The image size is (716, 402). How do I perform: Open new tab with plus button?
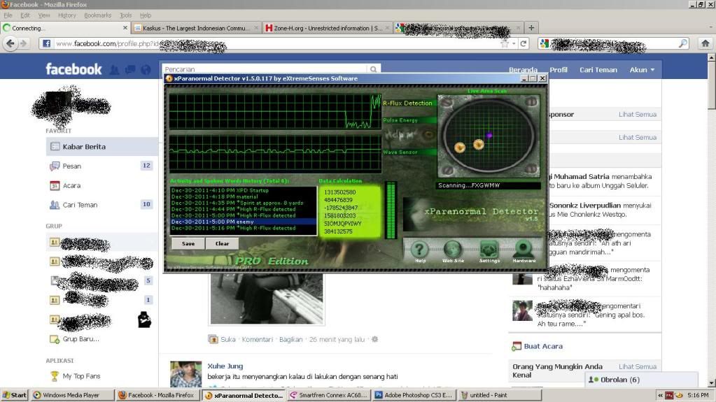(531, 28)
